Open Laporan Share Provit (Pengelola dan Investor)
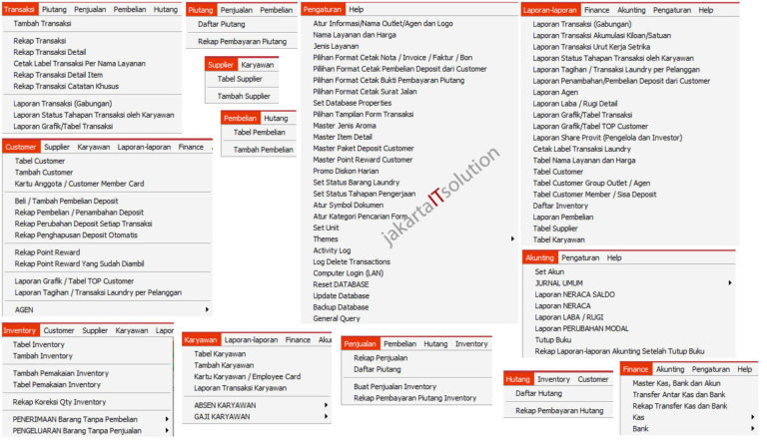The image size is (767, 446). tap(607, 138)
